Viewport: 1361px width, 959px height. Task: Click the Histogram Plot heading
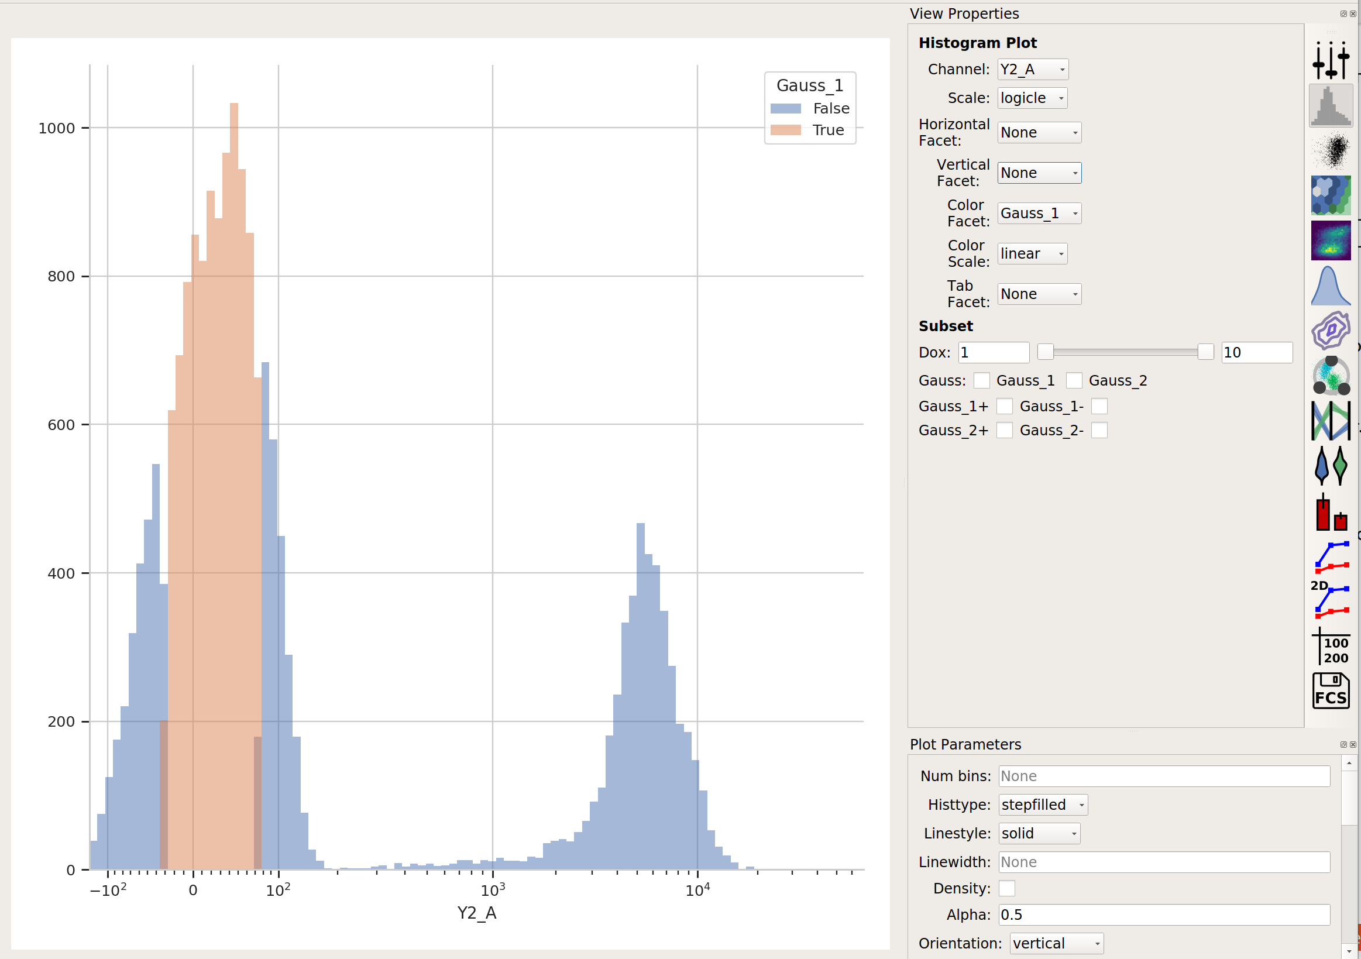[x=978, y=43]
